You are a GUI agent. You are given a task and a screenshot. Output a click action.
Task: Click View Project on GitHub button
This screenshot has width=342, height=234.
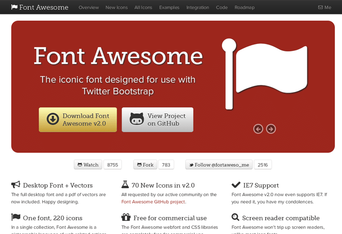click(157, 120)
